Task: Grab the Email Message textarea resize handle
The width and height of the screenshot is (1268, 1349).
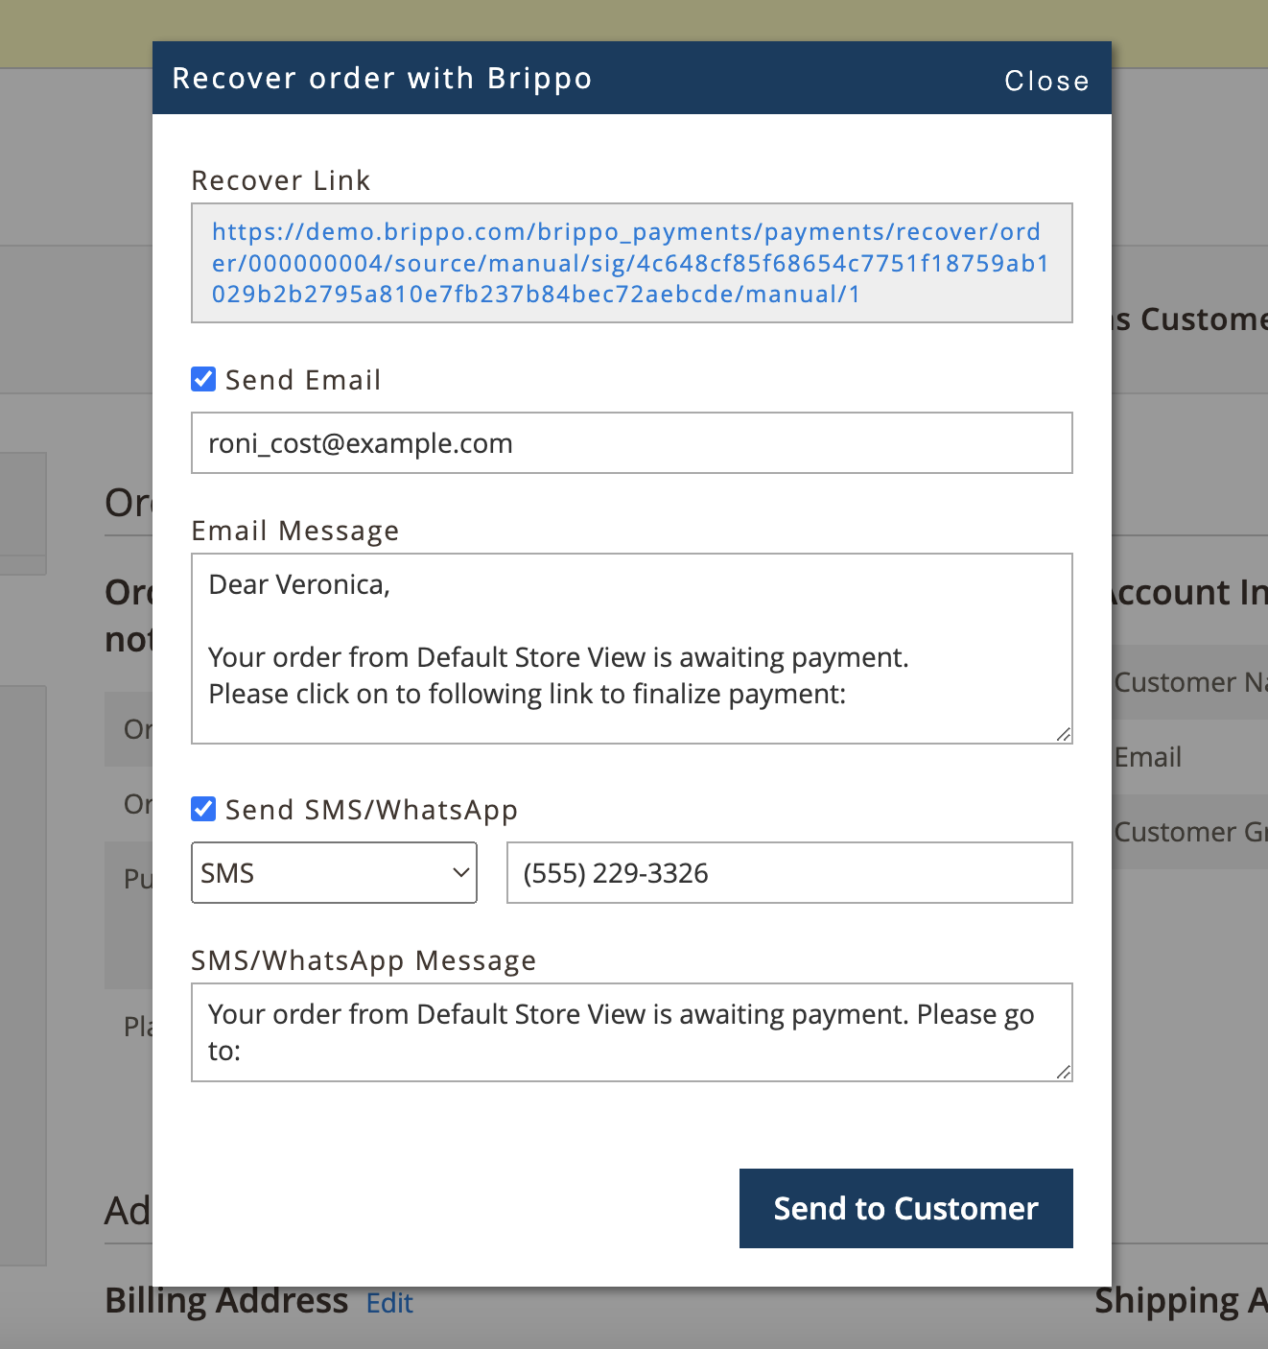Action: [1063, 734]
